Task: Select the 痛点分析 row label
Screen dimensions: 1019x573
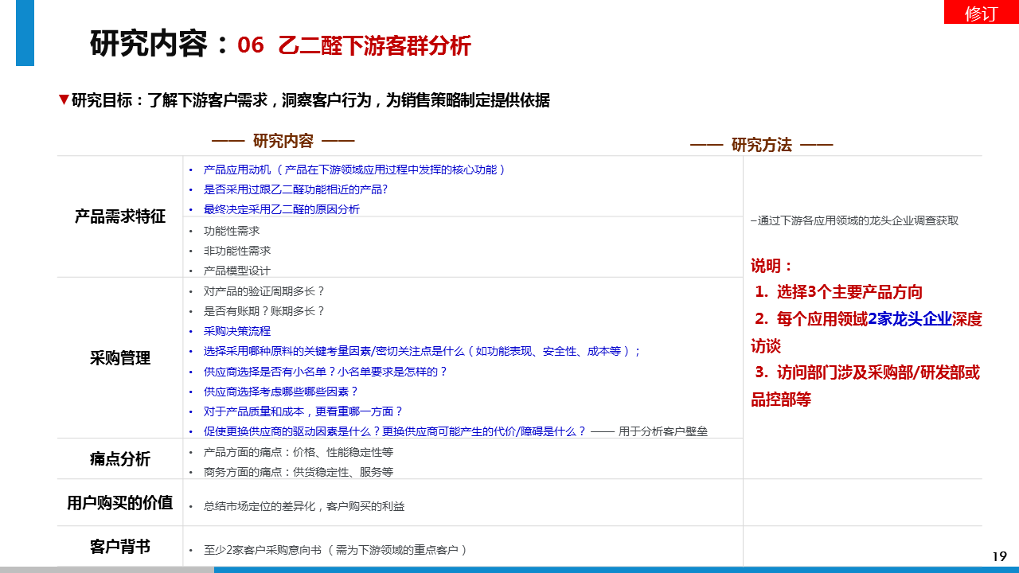Action: tap(120, 459)
